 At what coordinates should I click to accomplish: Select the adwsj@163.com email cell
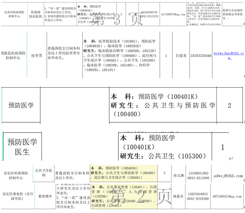coord(228,176)
